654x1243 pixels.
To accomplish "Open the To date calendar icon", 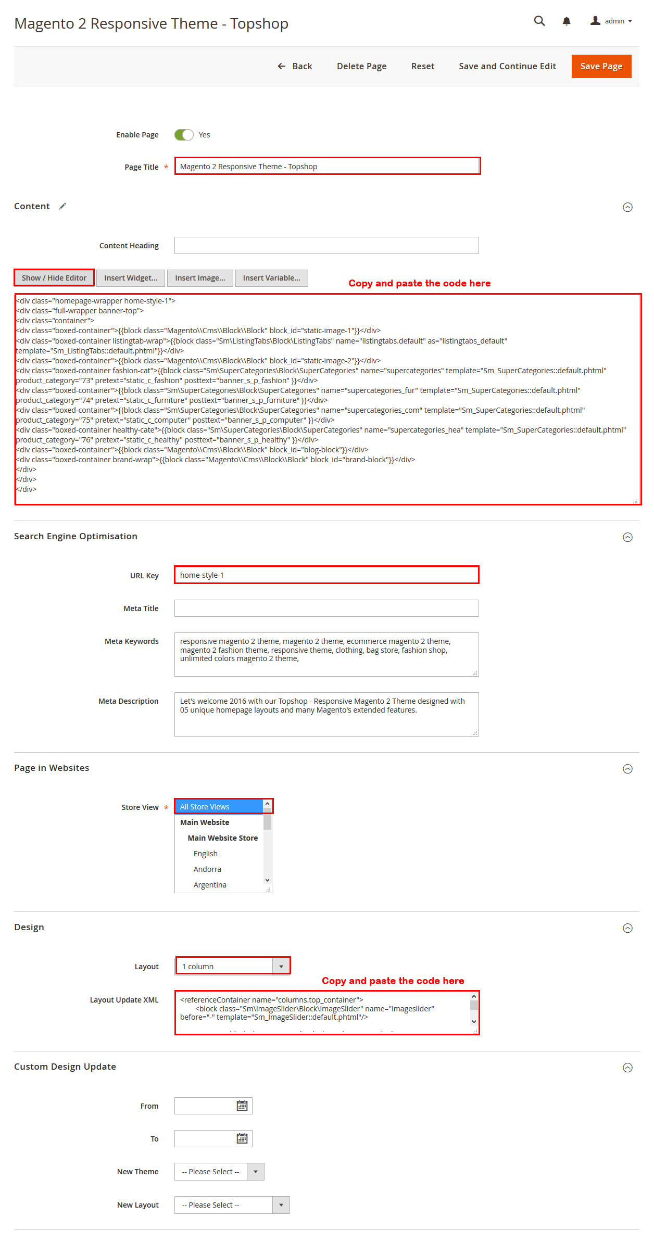I will [x=242, y=1138].
